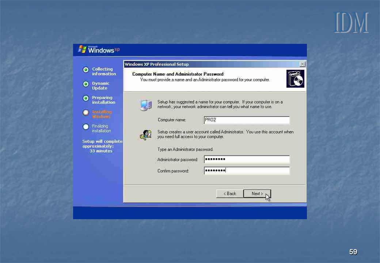Click the networked computer icon
Image resolution: width=380 pixels, height=263 pixels.
(146, 105)
